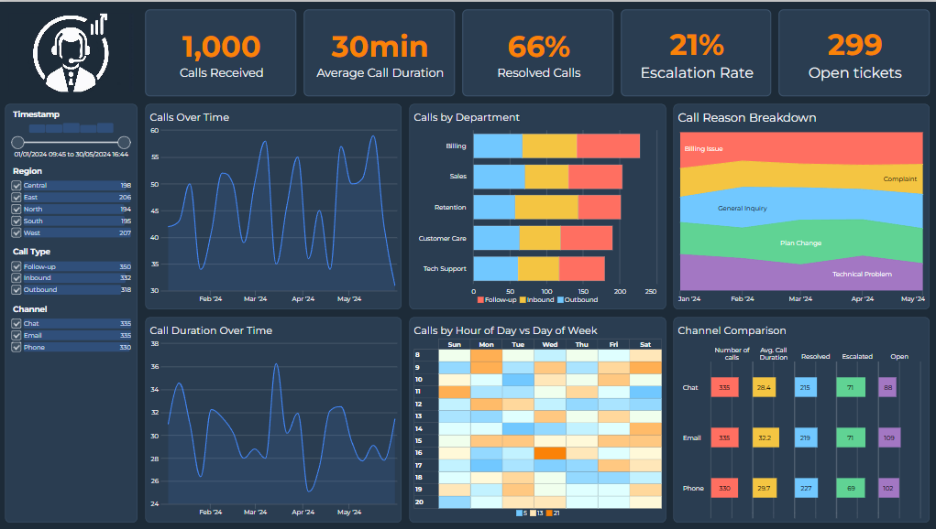Click the call center agent logo icon

coord(71,53)
